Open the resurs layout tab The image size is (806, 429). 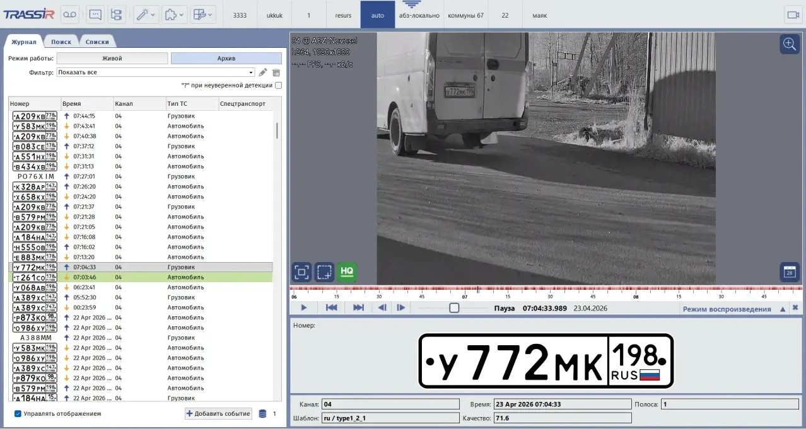344,15
